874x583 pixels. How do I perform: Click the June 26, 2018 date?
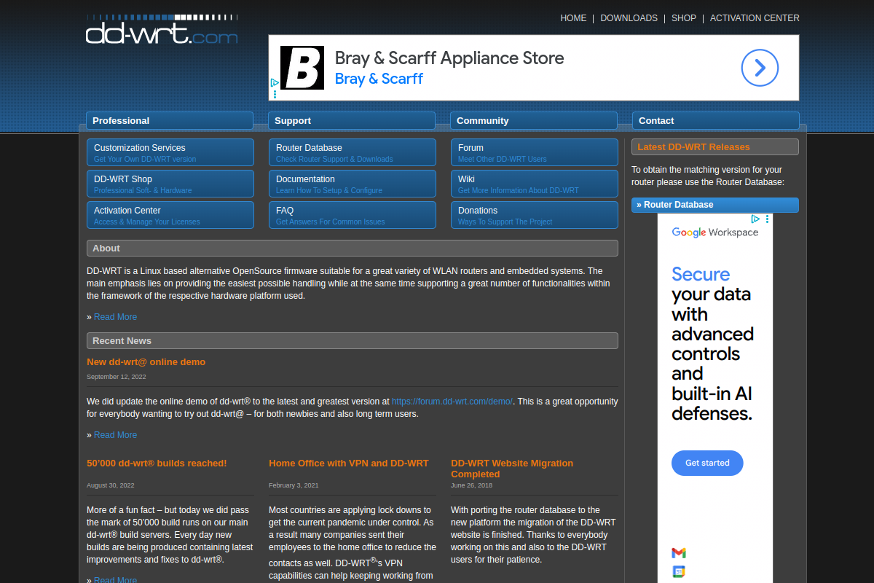tap(472, 485)
